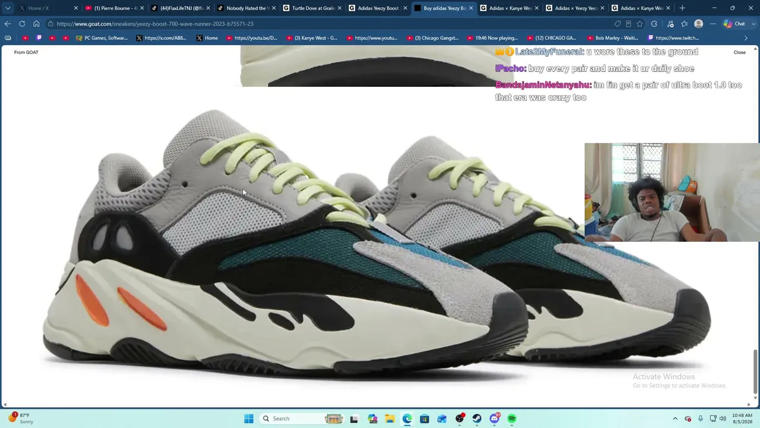This screenshot has width=760, height=428.
Task: Open Task View on the taskbar
Action: (x=354, y=418)
